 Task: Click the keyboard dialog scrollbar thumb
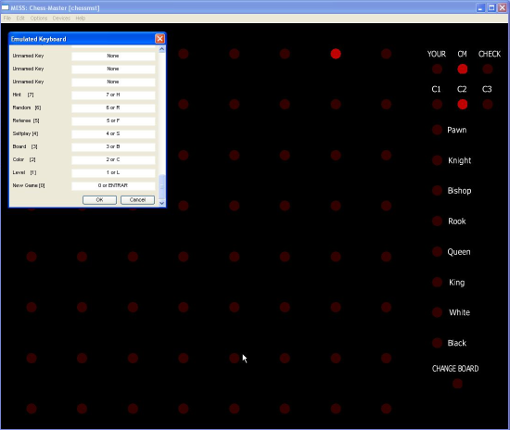click(161, 186)
